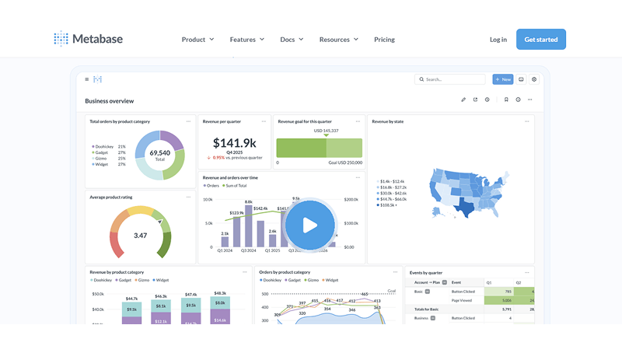Open the dashboard info icon
The image size is (622, 346).
tap(518, 100)
